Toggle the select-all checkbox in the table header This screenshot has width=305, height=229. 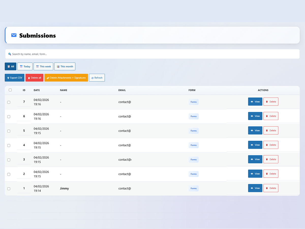coord(10,90)
